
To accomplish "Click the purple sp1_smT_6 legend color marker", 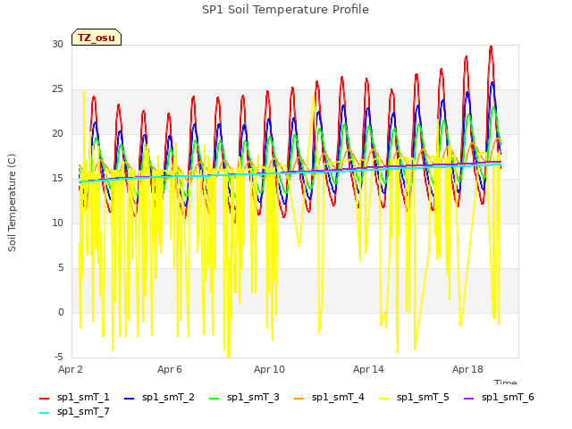I will pyautogui.click(x=468, y=399).
